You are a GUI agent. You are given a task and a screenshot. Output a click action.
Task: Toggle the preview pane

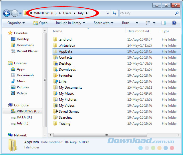pyautogui.click(x=164, y=23)
